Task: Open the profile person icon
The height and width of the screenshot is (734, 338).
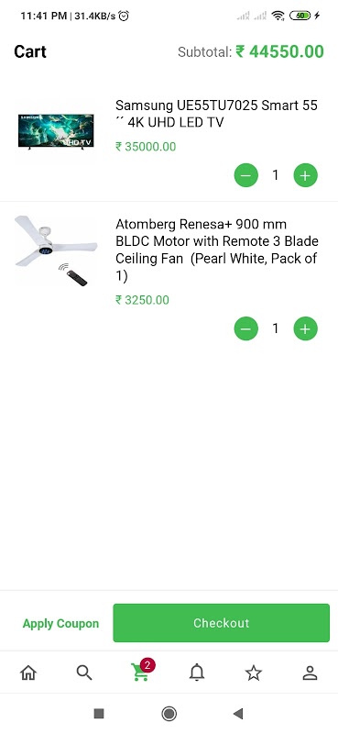Action: click(x=310, y=673)
